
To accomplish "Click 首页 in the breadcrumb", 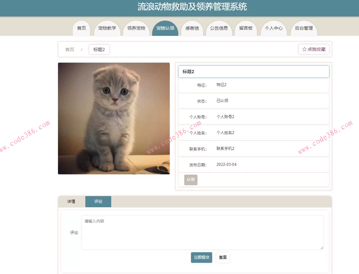I will coord(69,49).
